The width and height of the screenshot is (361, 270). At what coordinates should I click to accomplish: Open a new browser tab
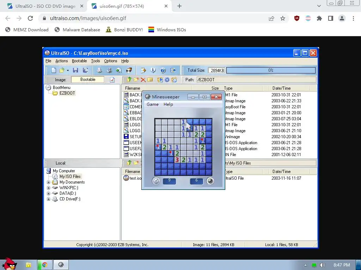[x=179, y=6]
